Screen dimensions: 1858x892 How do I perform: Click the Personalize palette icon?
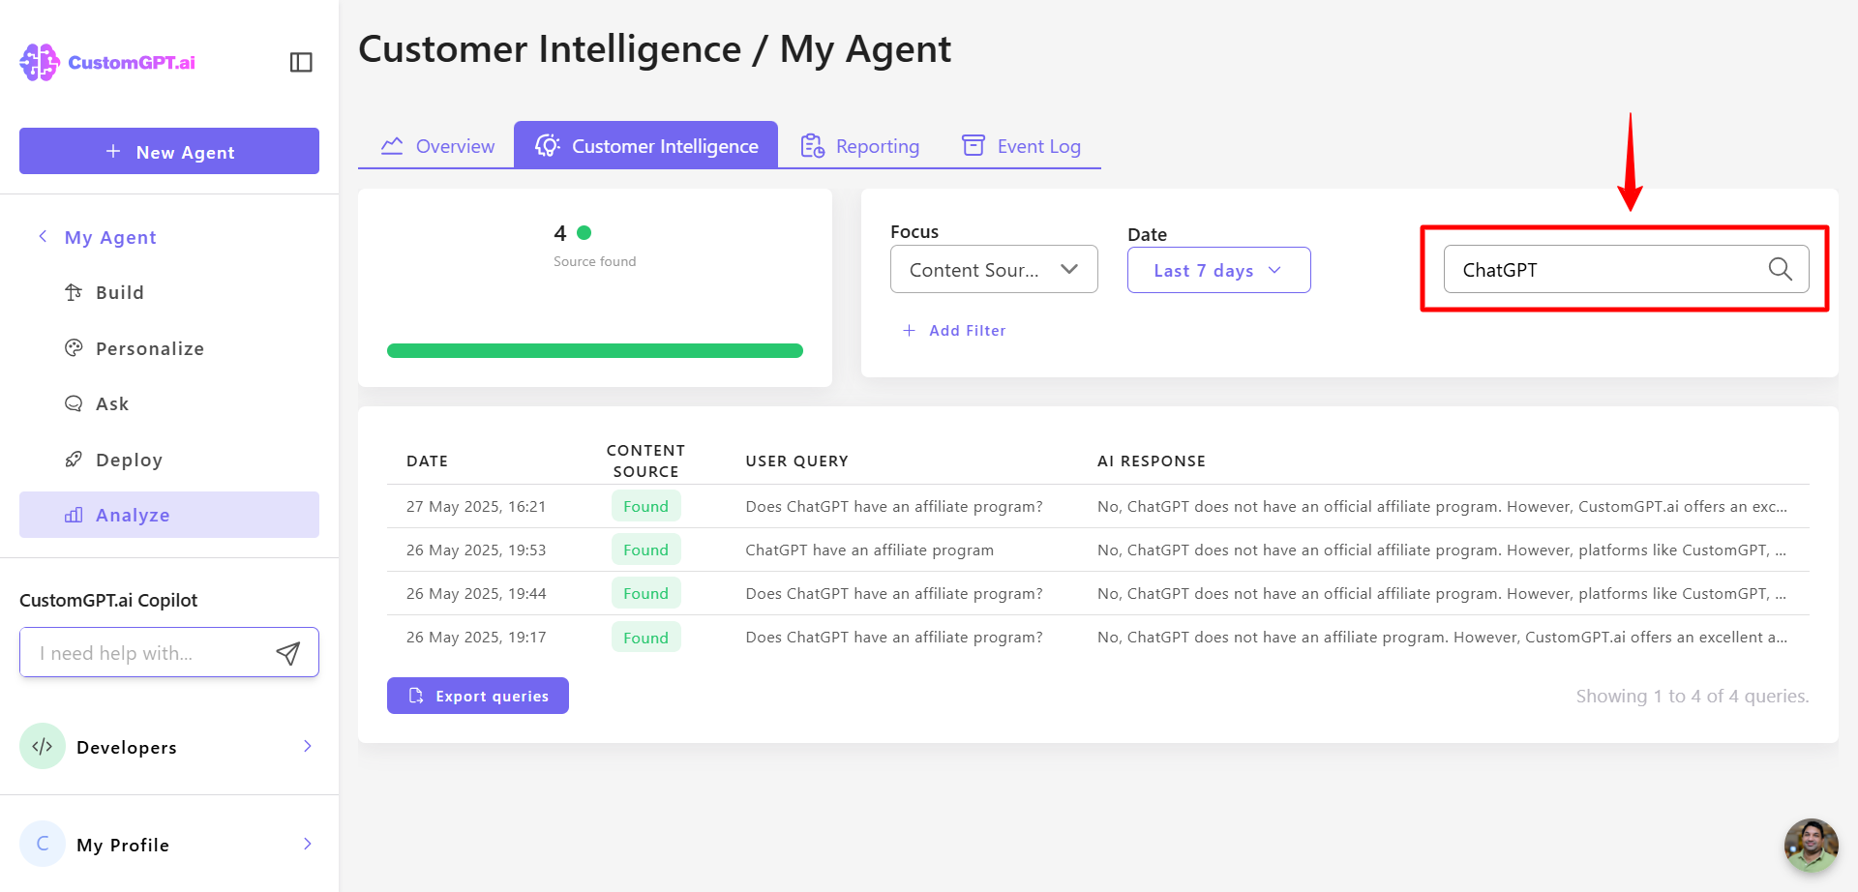[74, 347]
